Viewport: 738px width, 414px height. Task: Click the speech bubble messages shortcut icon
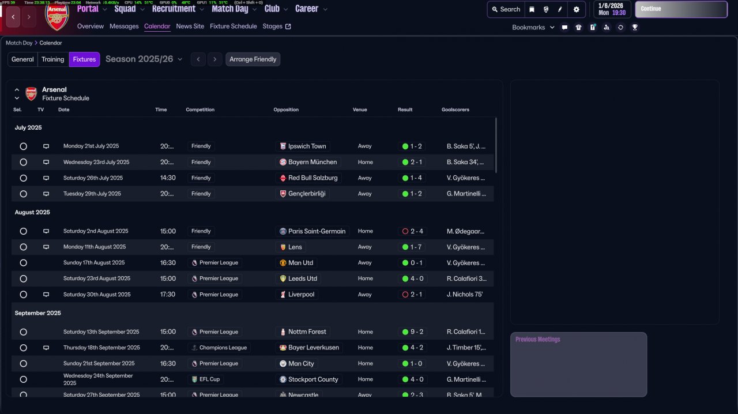564,27
